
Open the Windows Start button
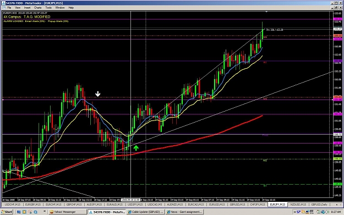click(x=7, y=212)
